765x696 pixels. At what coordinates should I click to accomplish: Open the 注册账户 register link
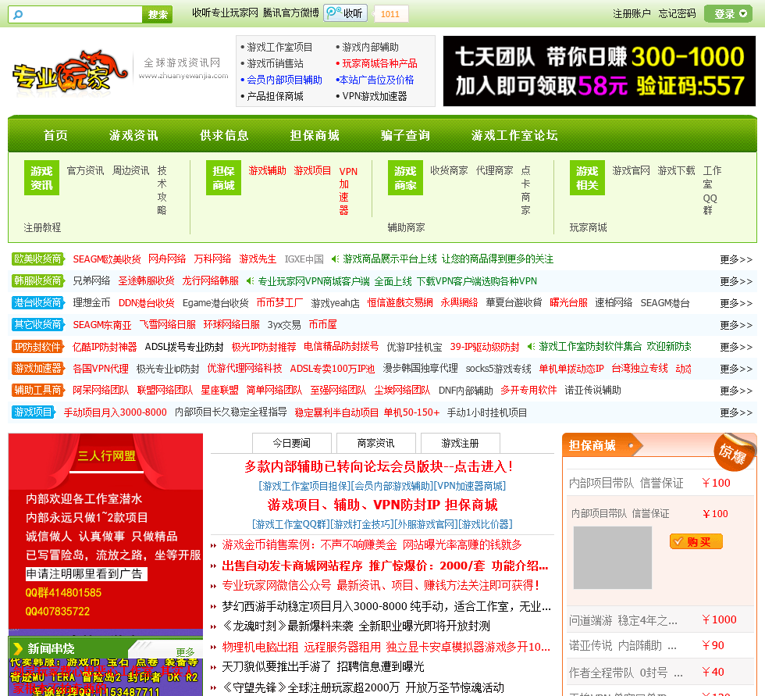(632, 13)
